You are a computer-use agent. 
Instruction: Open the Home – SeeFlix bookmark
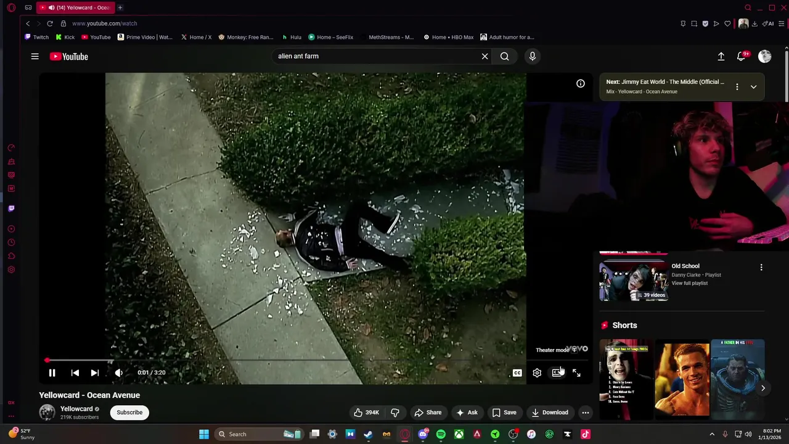click(331, 37)
